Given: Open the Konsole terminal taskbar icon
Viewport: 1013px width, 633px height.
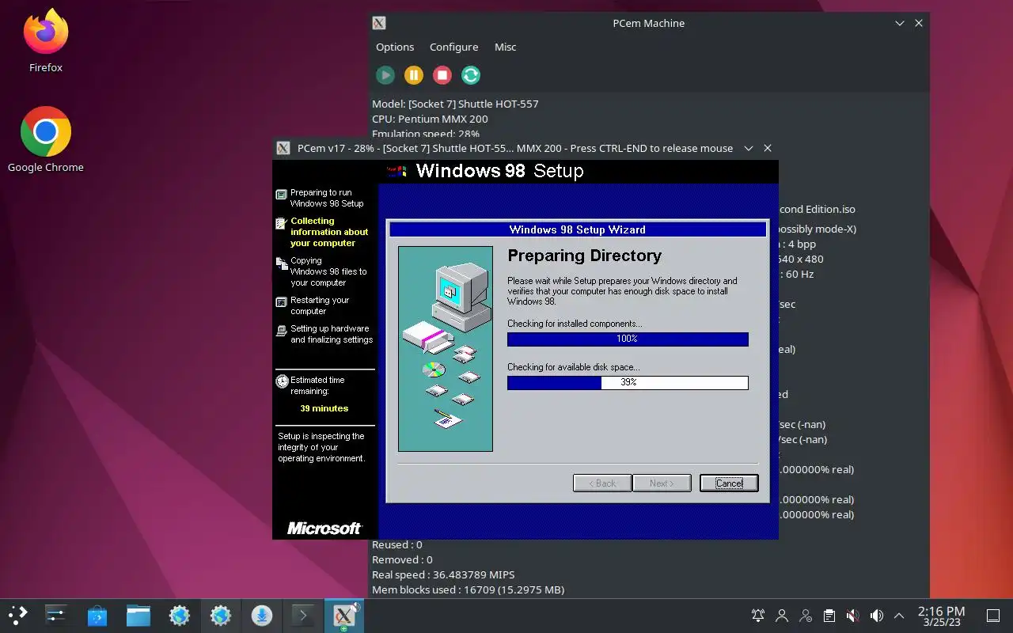Looking at the screenshot, I should coord(303,615).
